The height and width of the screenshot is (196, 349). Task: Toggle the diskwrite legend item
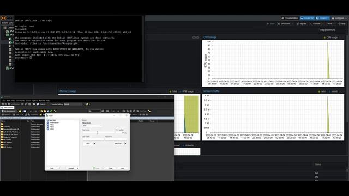(188, 145)
